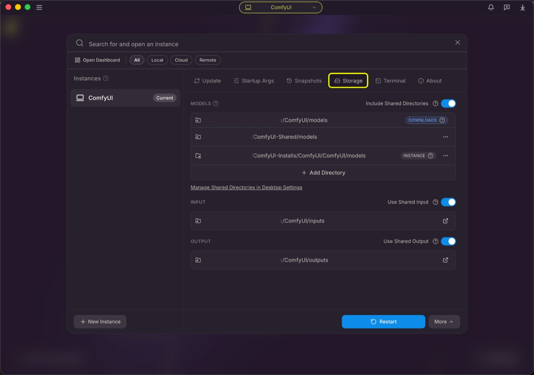
Task: Click the /ComfyUI-Shared/models path text
Action: [x=284, y=137]
